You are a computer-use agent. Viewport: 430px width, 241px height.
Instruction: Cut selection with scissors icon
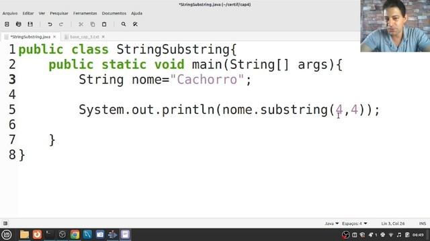(x=81, y=24)
